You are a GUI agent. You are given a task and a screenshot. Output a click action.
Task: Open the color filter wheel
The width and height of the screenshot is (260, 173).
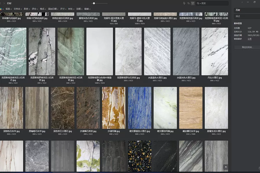(x=1, y=9)
